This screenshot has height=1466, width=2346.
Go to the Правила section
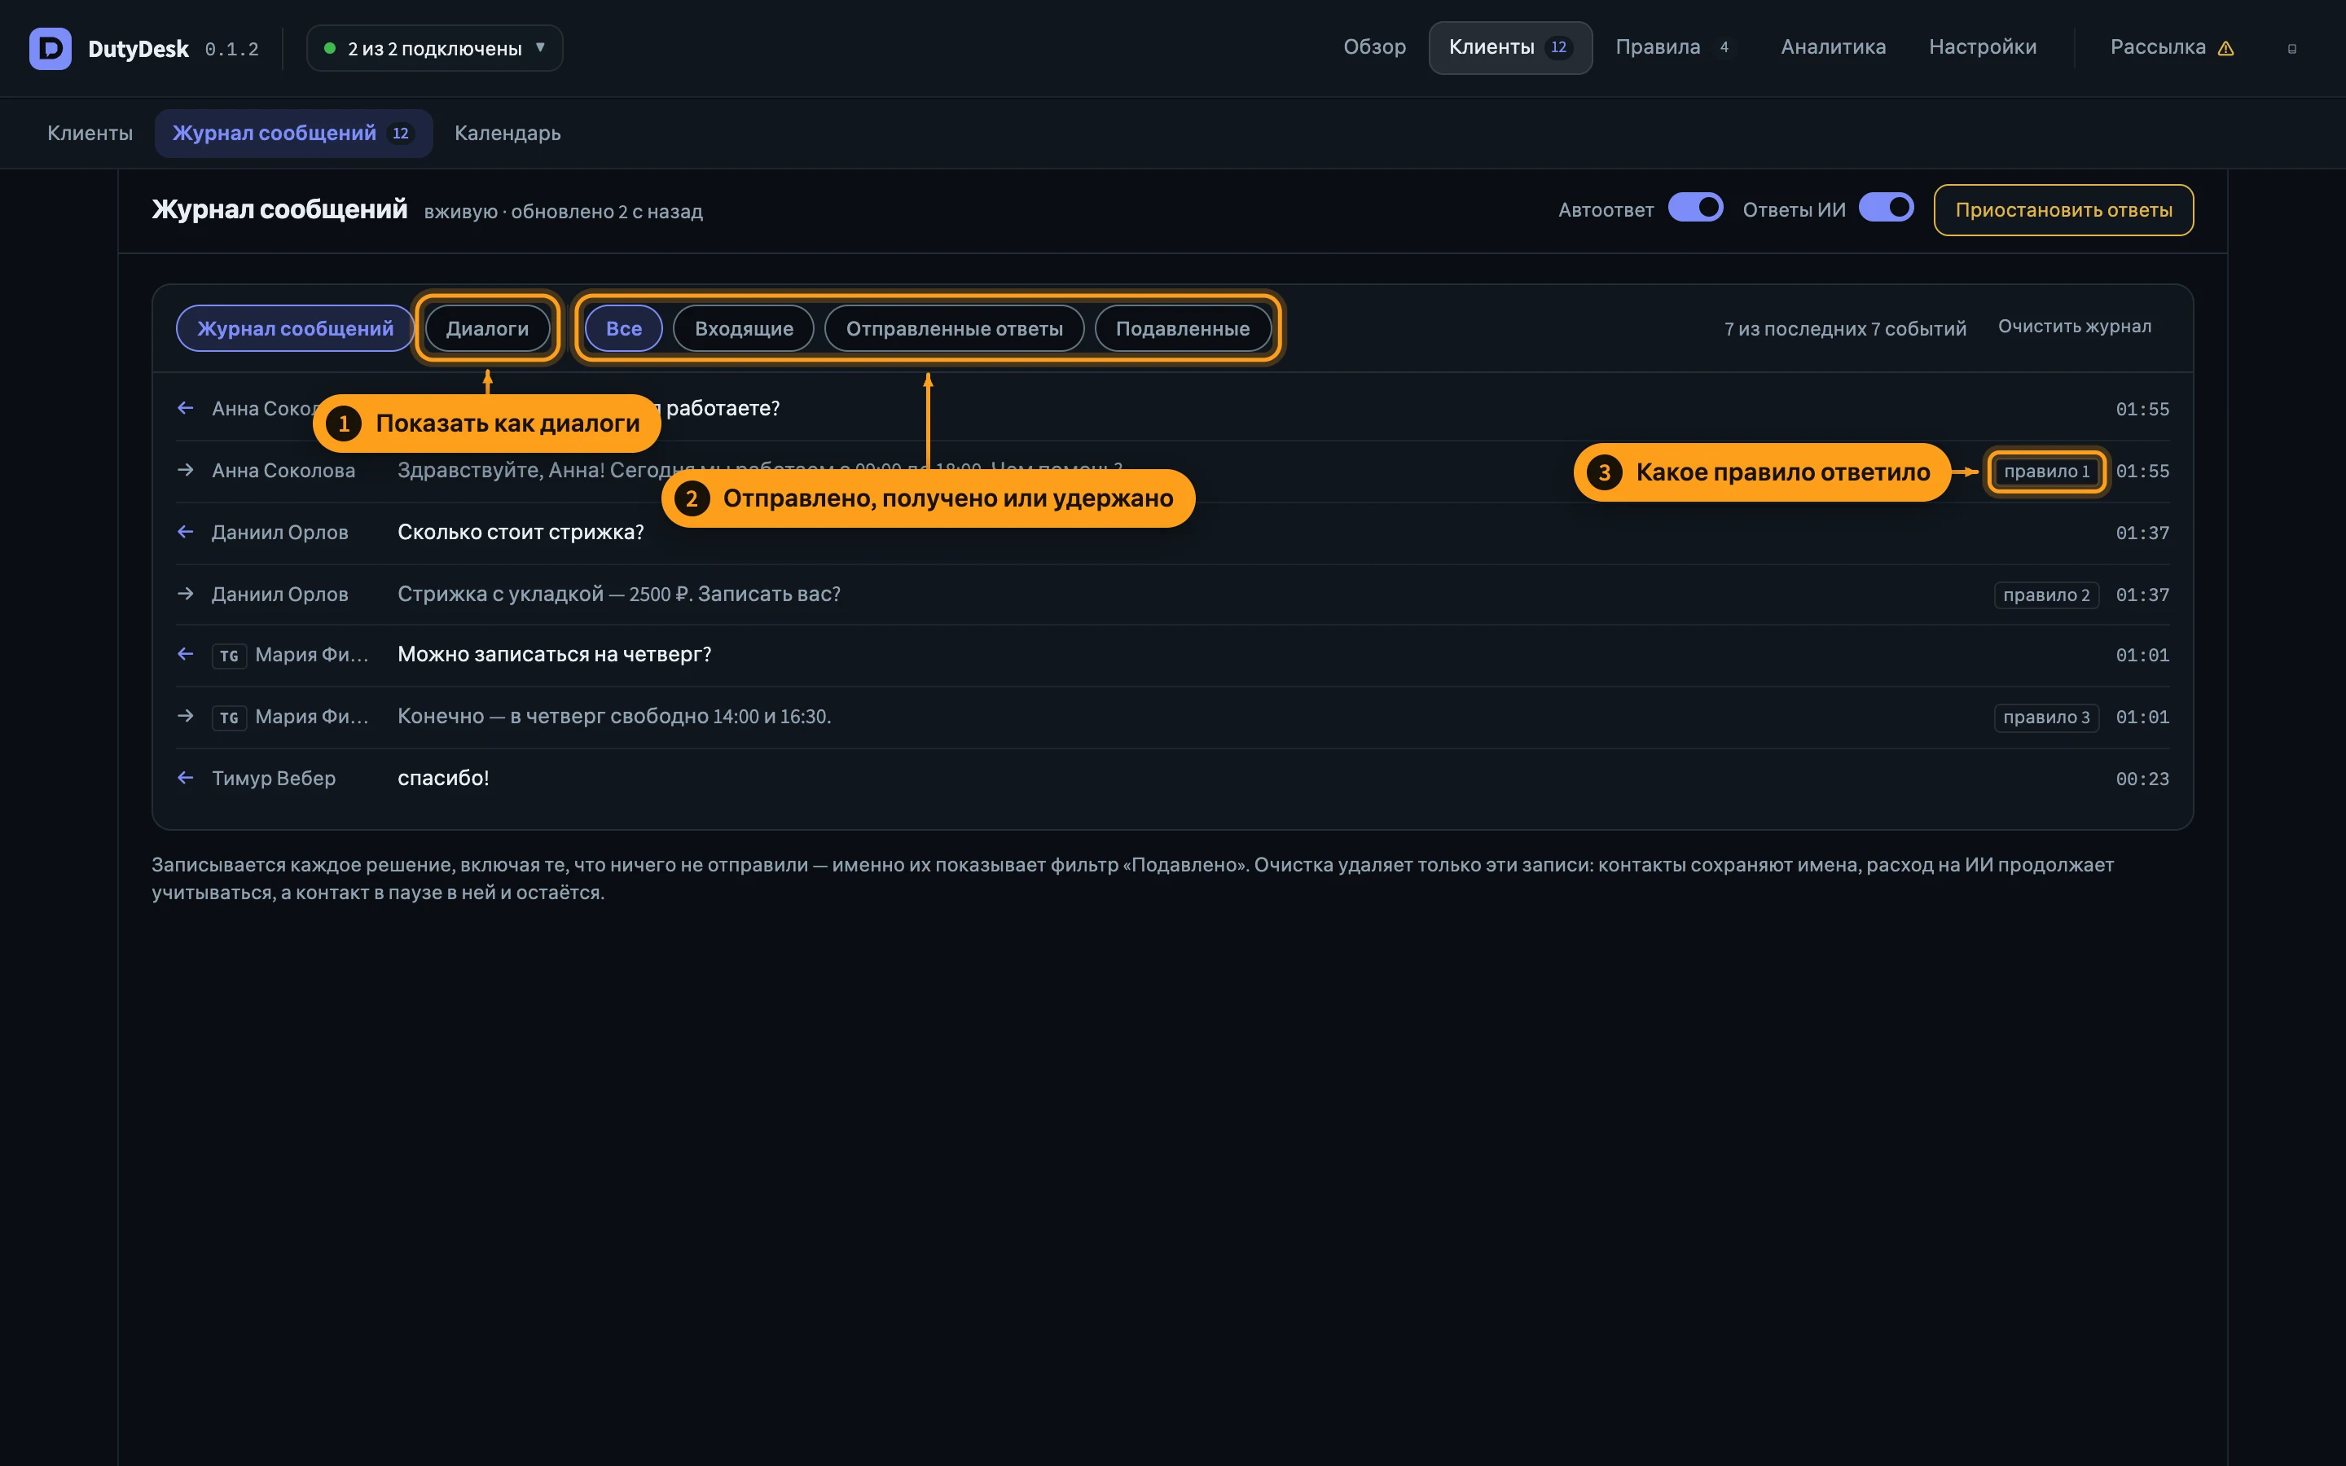click(1673, 47)
